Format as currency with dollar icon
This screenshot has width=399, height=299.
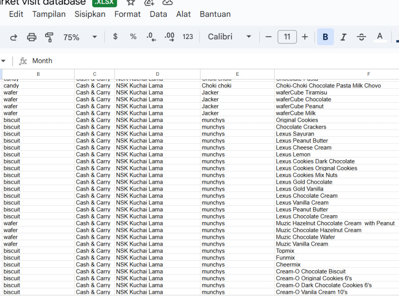click(x=115, y=37)
